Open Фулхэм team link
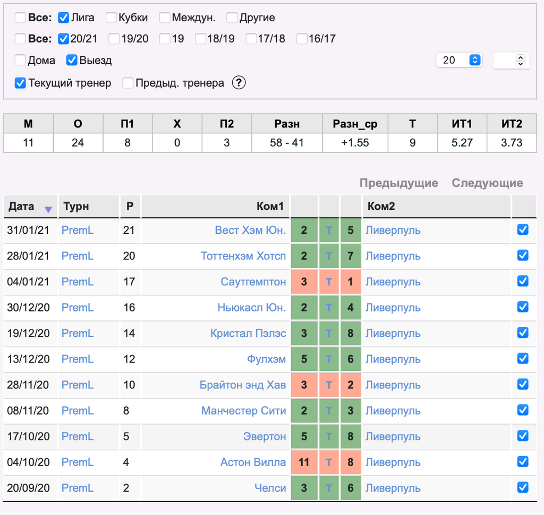This screenshot has height=515, width=544. (267, 359)
